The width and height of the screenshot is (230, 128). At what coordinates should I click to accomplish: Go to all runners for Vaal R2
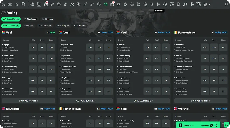coord(29,101)
